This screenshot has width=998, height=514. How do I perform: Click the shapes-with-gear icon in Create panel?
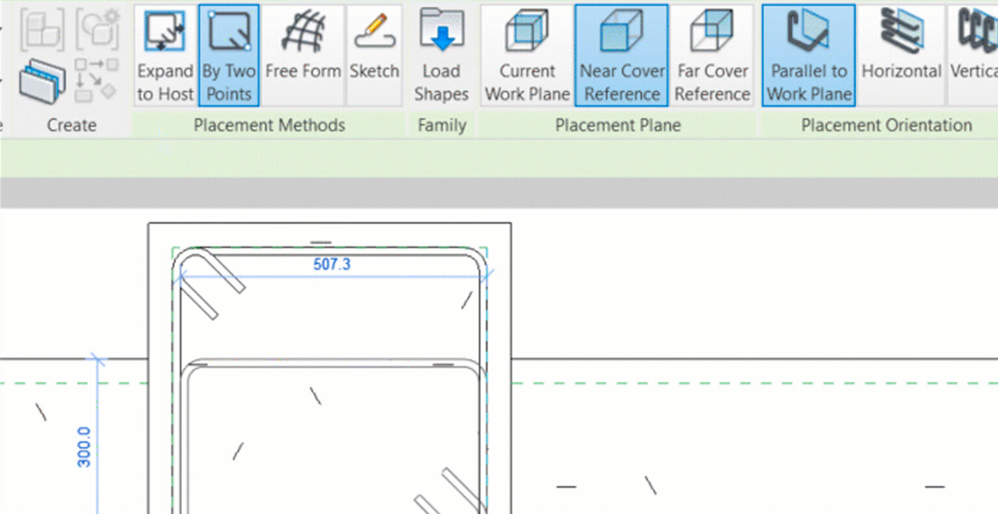[99, 28]
